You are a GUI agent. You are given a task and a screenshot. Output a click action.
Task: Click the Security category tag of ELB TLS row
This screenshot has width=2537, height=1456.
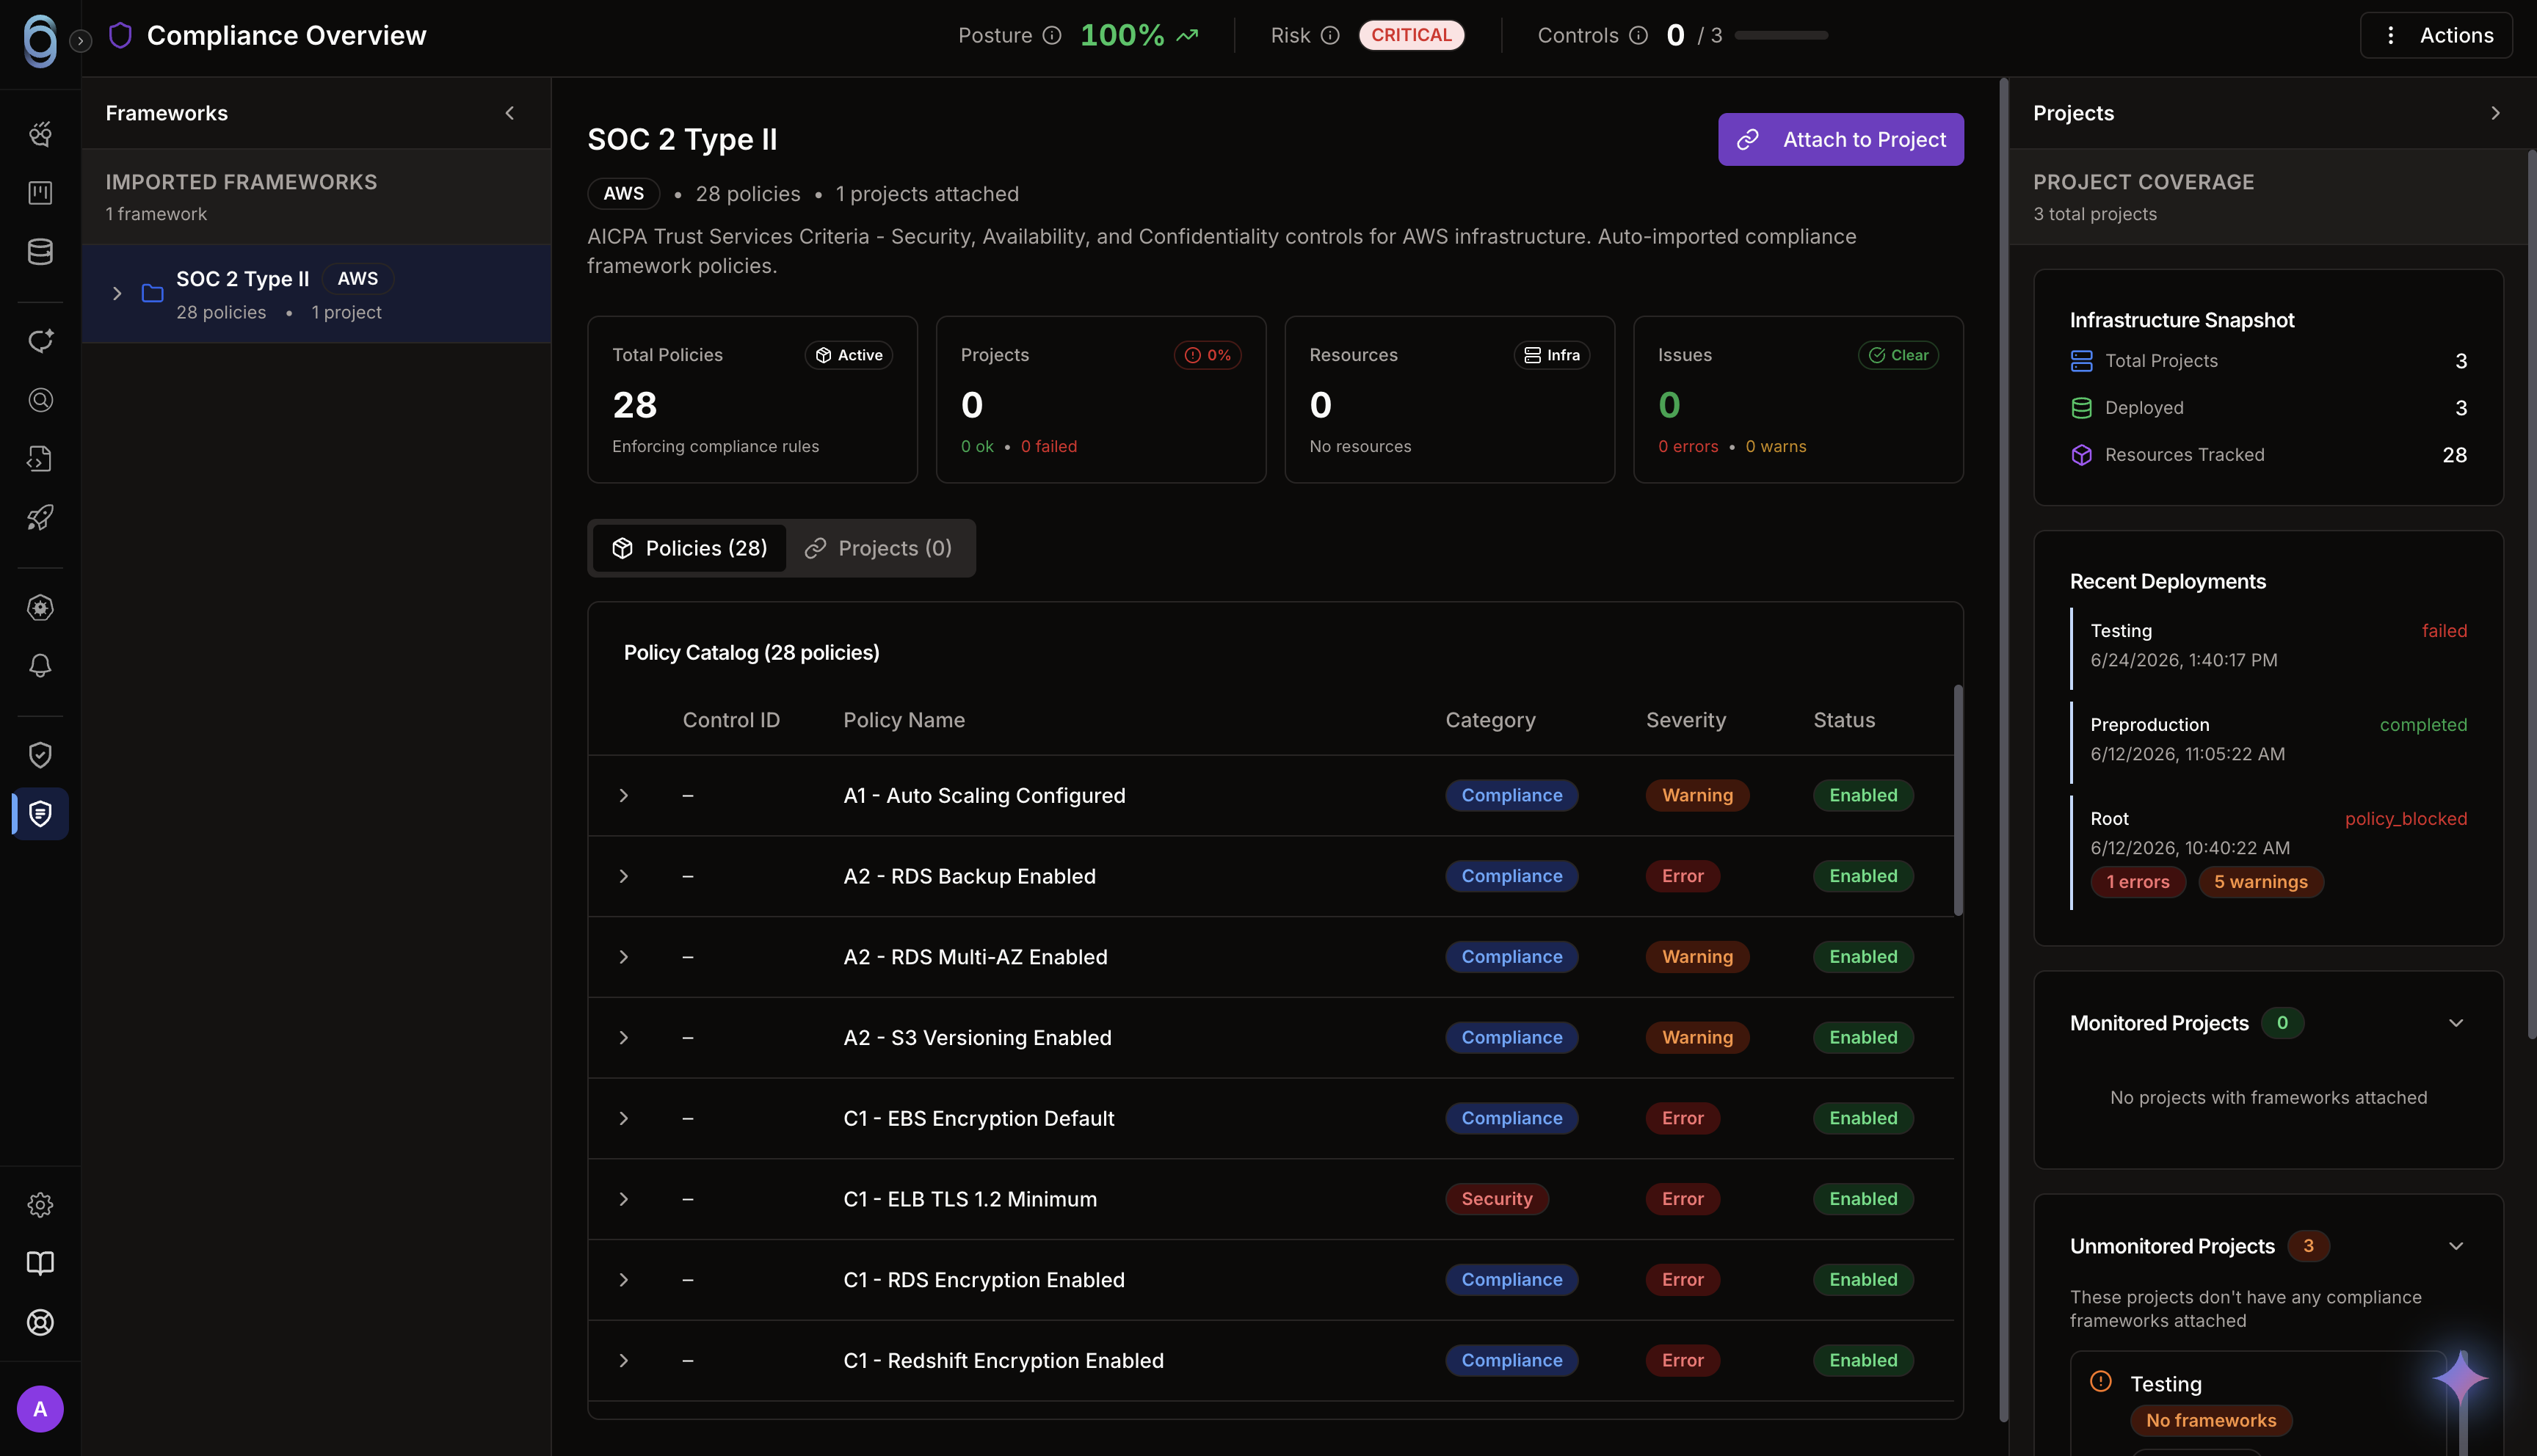pos(1497,1199)
